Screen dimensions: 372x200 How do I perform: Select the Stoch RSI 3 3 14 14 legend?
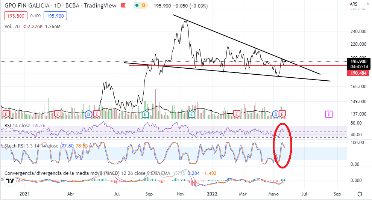tap(31, 146)
